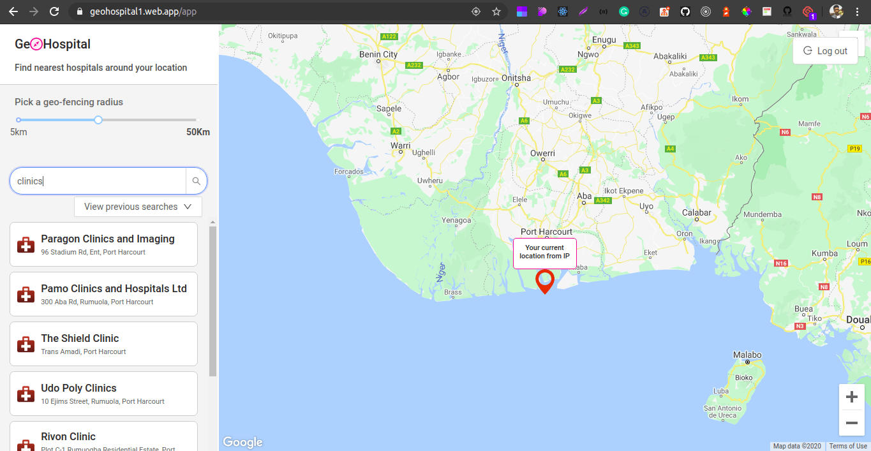The width and height of the screenshot is (871, 451).
Task: Click Port Harcourt label on map
Action: [547, 232]
